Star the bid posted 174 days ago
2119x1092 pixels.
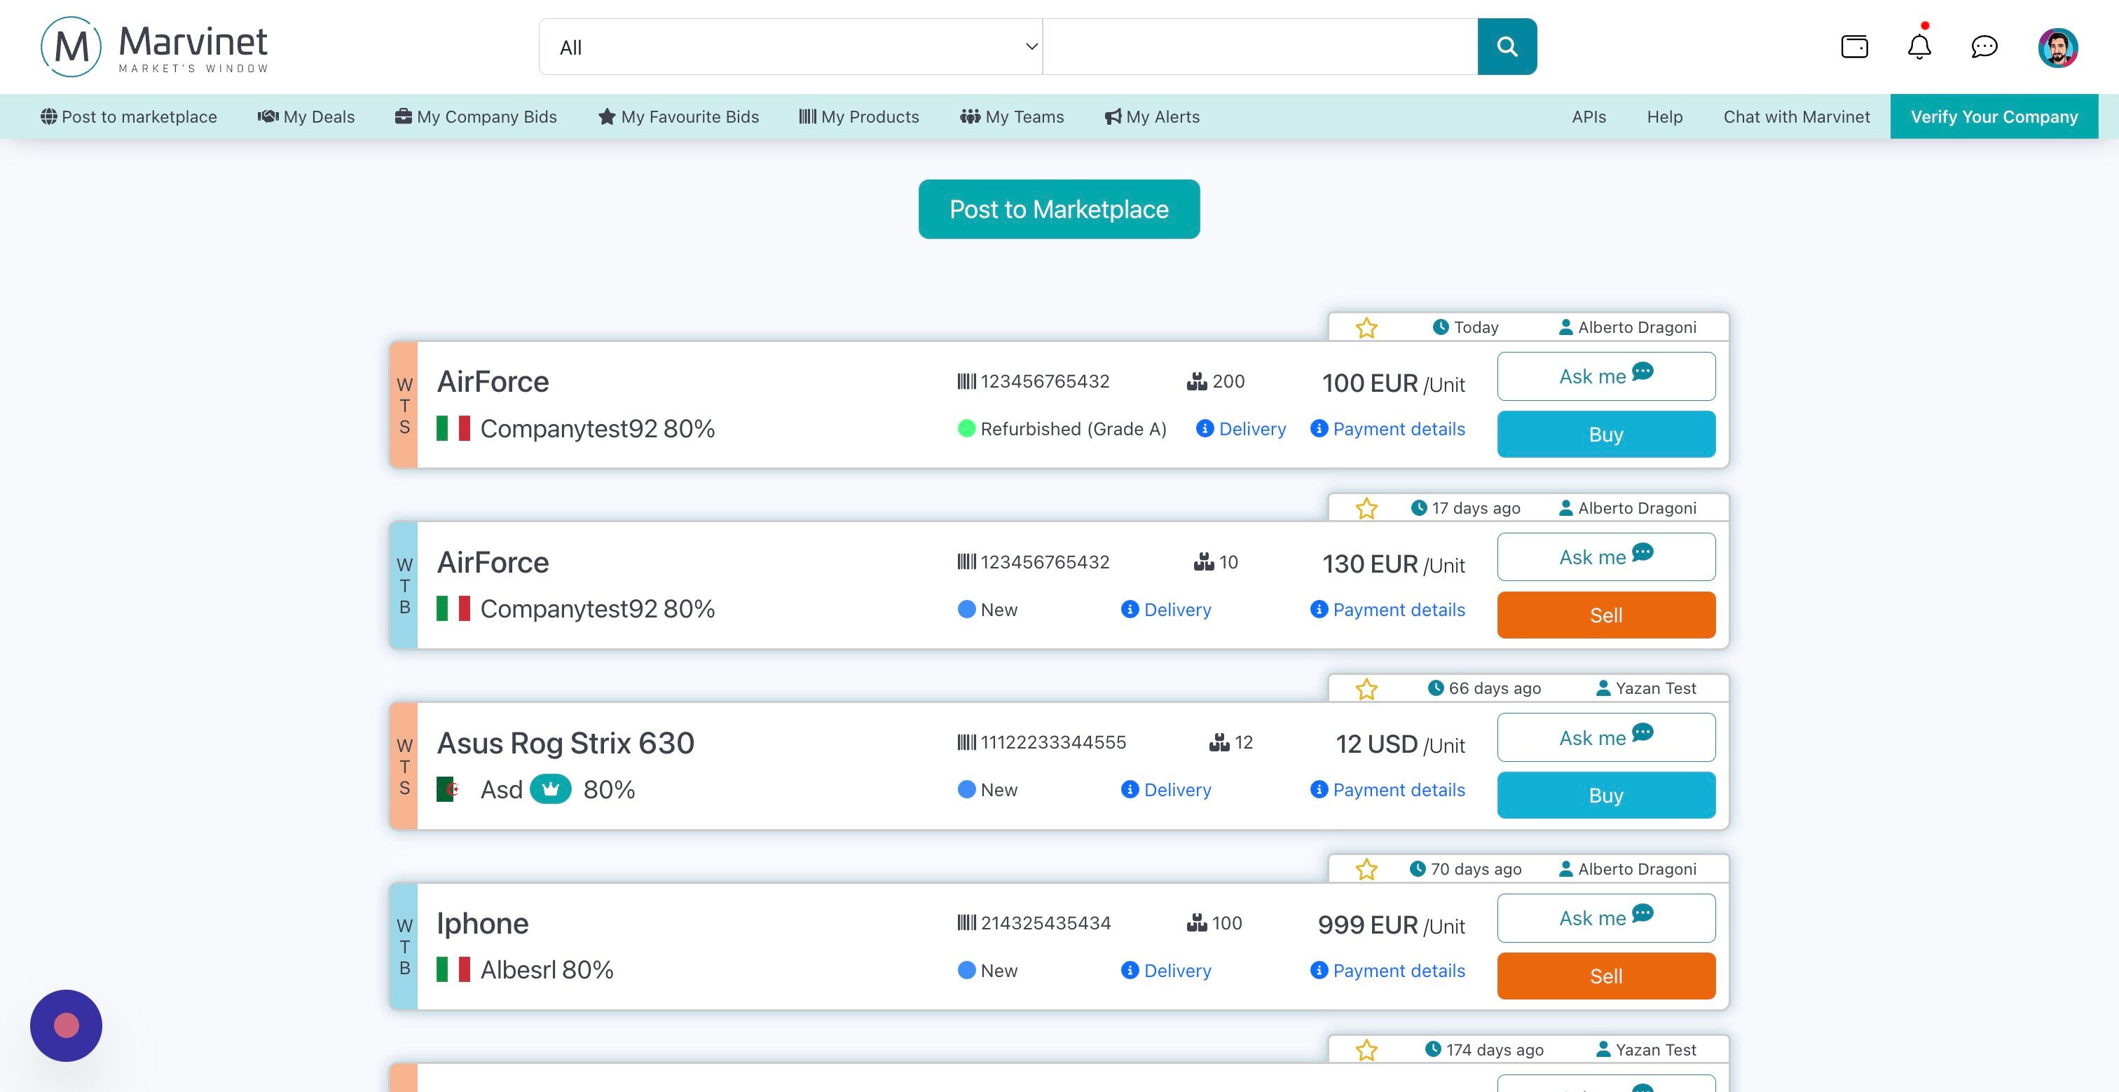(x=1366, y=1050)
